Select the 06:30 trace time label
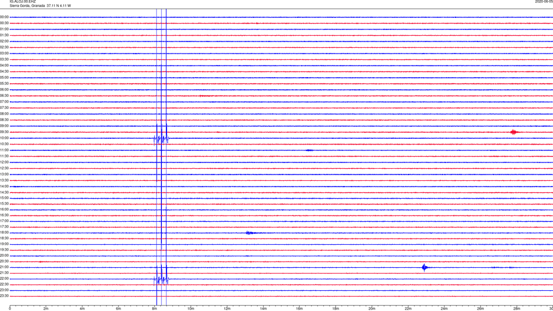Image resolution: width=553 pixels, height=311 pixels. [4, 96]
